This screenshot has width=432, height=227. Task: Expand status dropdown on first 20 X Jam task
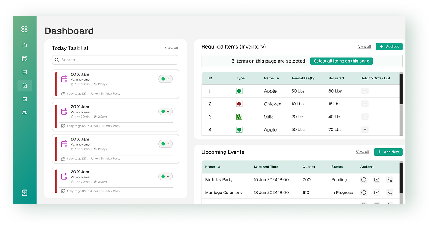tap(165, 79)
